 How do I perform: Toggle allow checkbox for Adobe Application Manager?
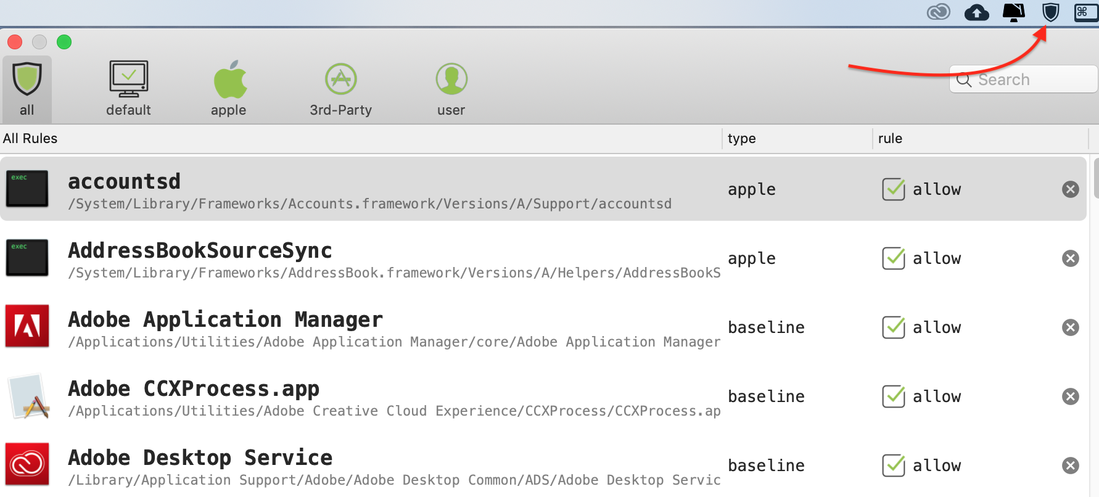point(893,327)
